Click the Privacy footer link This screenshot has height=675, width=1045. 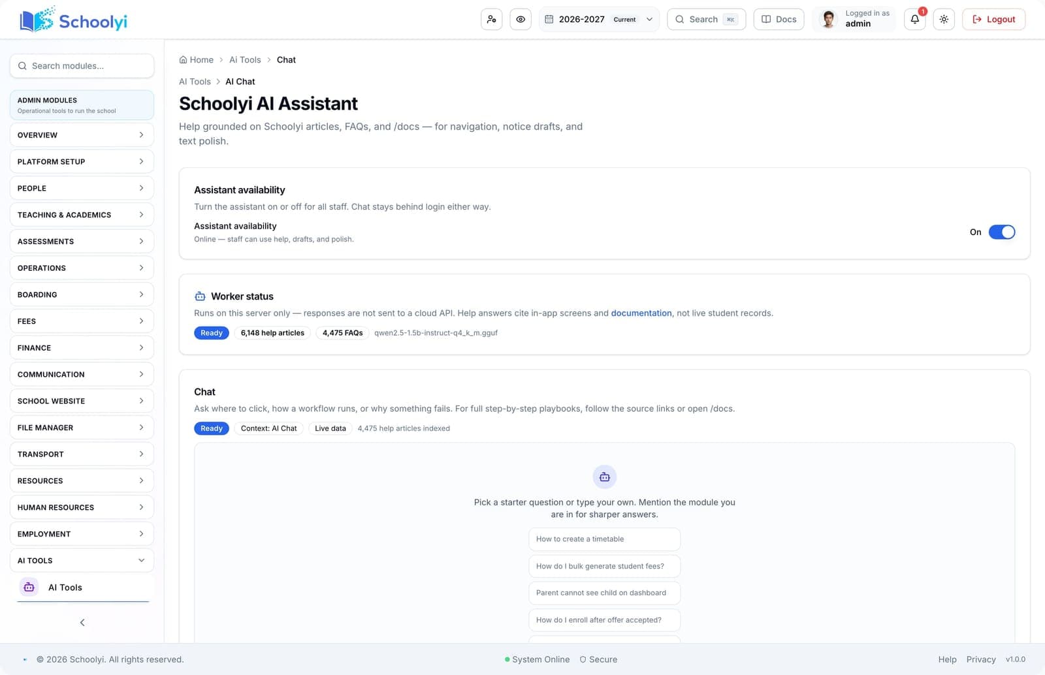point(981,659)
